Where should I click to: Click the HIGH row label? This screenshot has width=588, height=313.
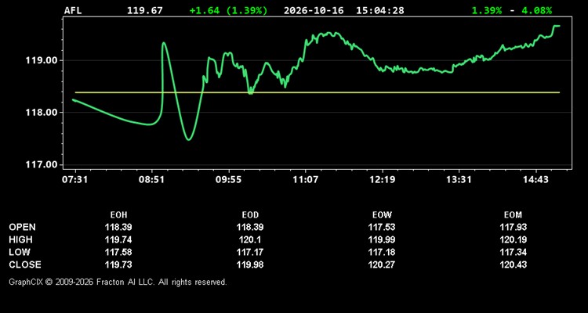point(20,239)
